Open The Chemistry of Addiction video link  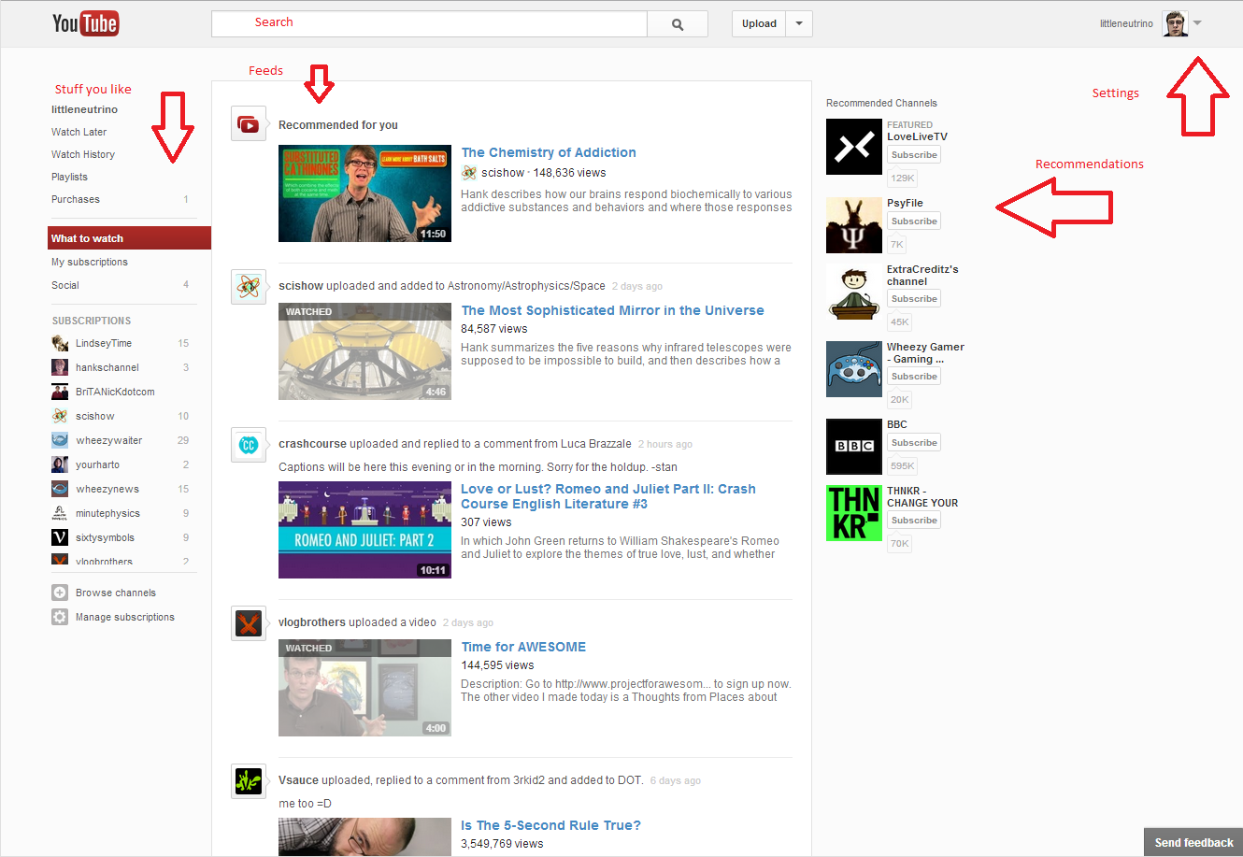[x=549, y=152]
